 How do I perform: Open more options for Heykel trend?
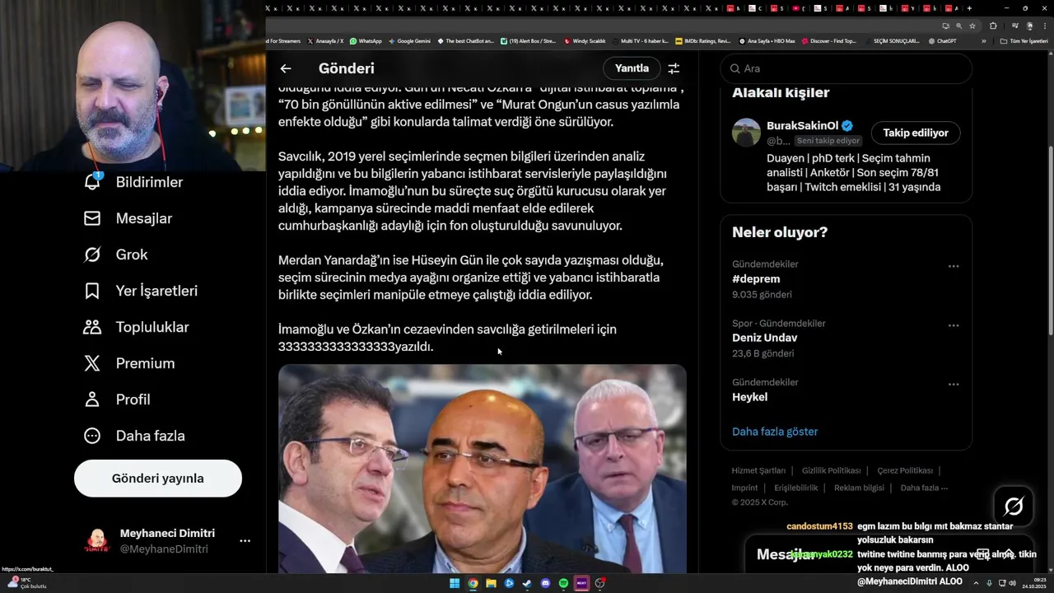click(954, 385)
